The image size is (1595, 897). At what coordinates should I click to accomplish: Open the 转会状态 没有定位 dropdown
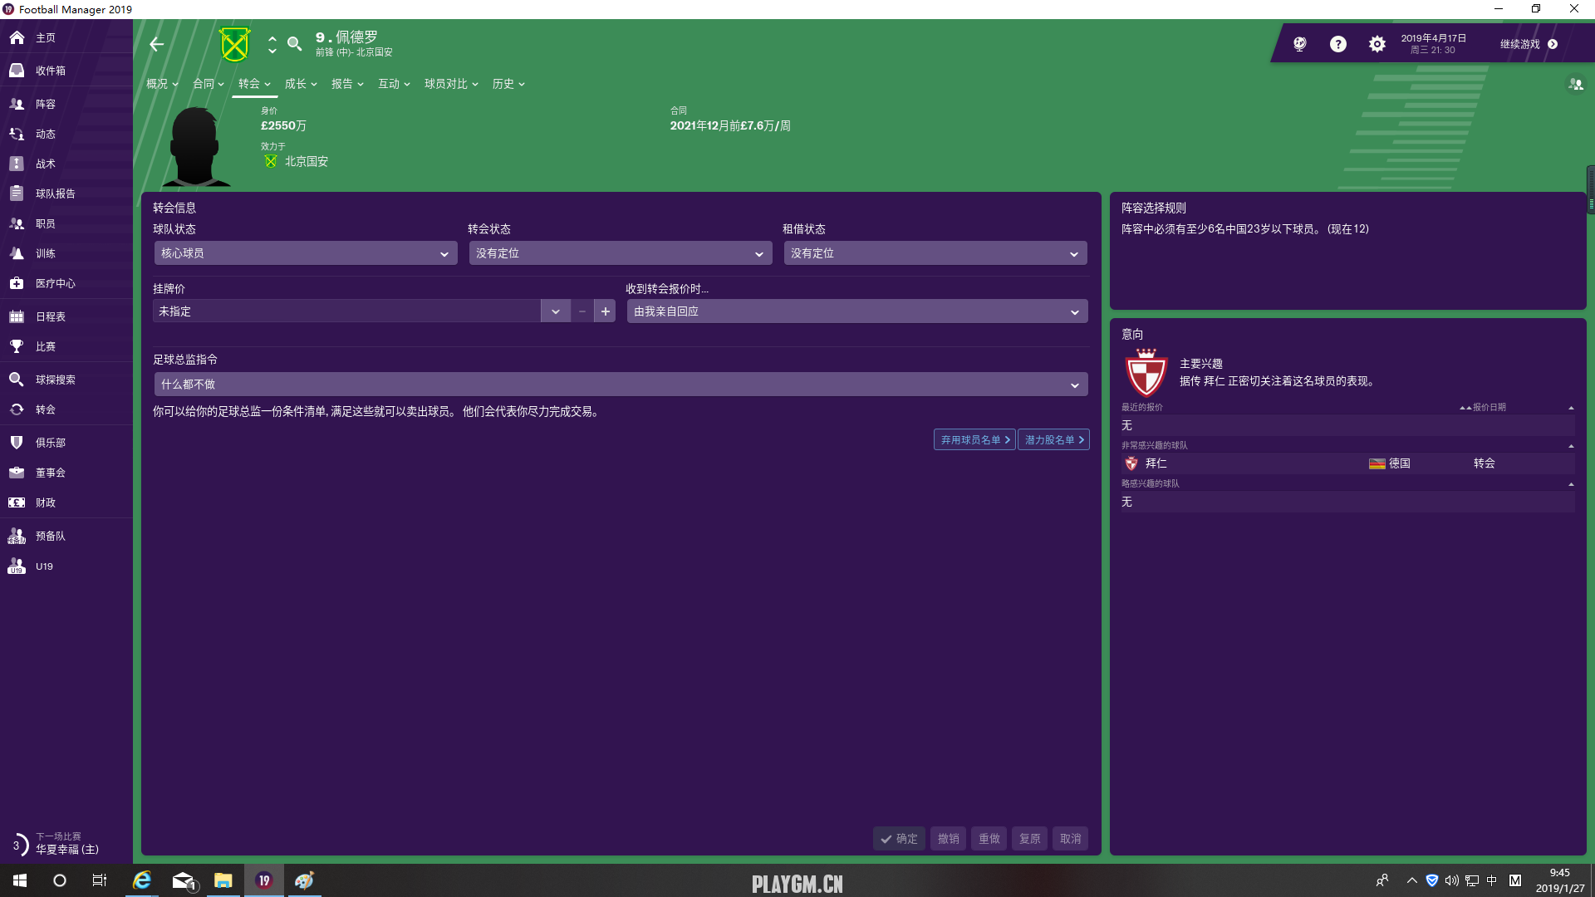(x=621, y=253)
